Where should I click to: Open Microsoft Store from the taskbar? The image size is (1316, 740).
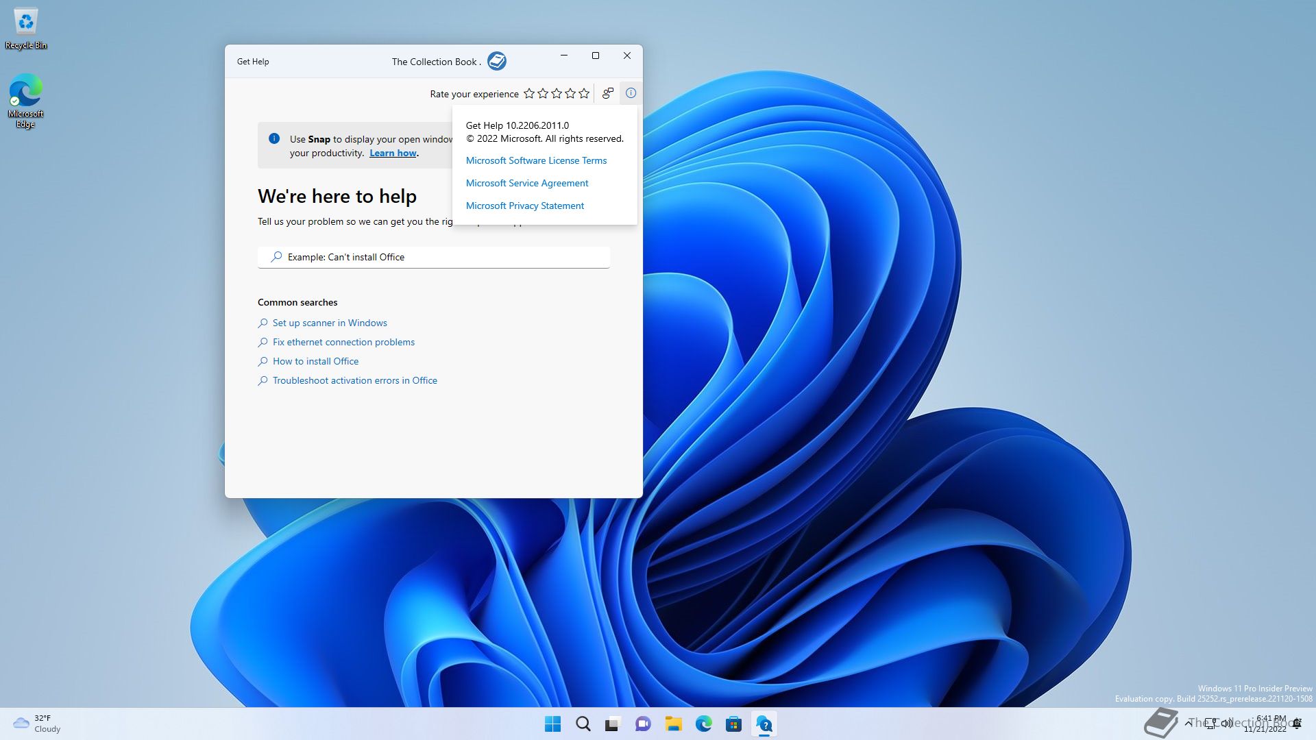point(733,724)
